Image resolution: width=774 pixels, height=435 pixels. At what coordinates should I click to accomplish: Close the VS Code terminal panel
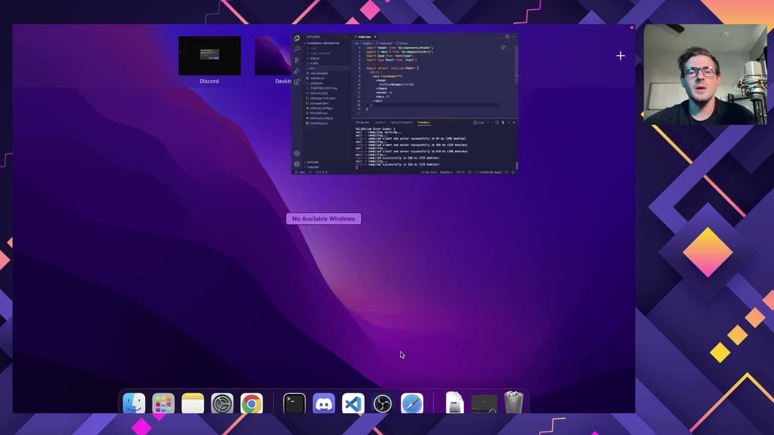513,123
